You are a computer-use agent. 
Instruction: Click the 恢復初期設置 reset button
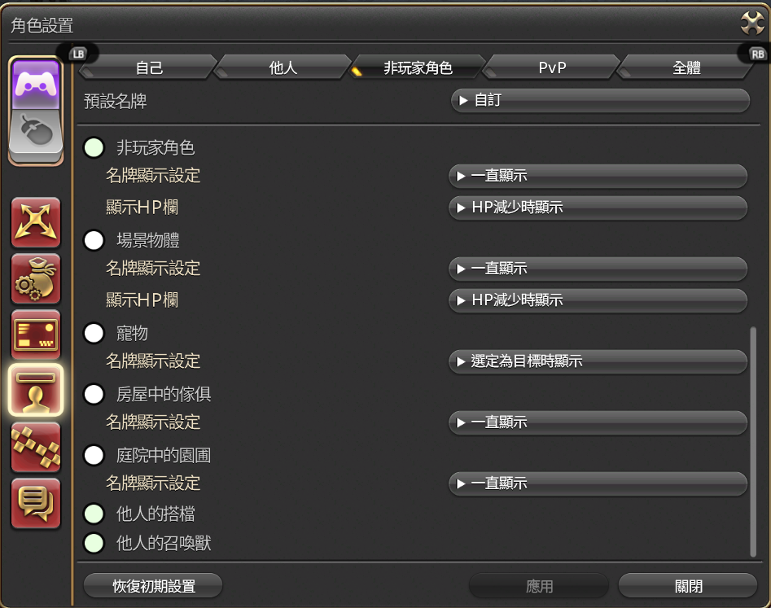pos(152,585)
